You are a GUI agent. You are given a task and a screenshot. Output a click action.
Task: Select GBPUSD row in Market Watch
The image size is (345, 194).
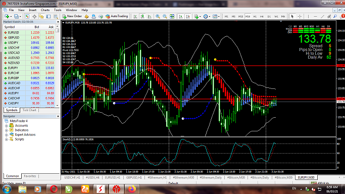[29, 37]
